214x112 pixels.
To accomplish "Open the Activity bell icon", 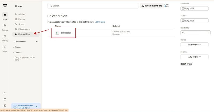I will coord(5,36).
